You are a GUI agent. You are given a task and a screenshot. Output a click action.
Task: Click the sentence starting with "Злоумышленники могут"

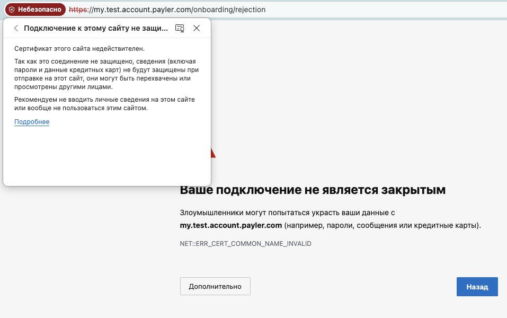pyautogui.click(x=288, y=213)
